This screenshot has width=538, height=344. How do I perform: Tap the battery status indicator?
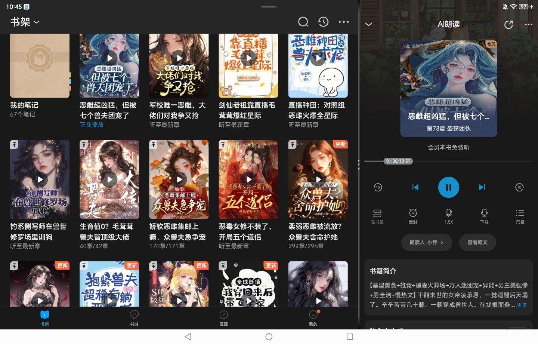pyautogui.click(x=526, y=7)
